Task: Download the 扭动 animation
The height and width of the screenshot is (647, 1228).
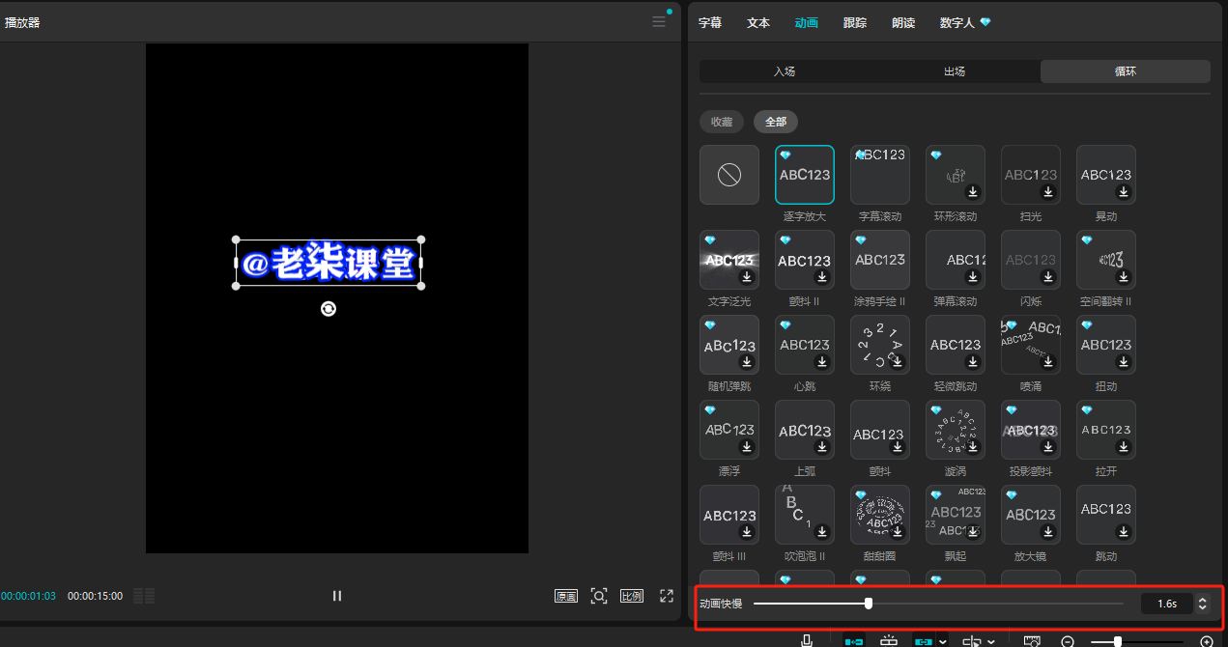Action: (x=1124, y=362)
